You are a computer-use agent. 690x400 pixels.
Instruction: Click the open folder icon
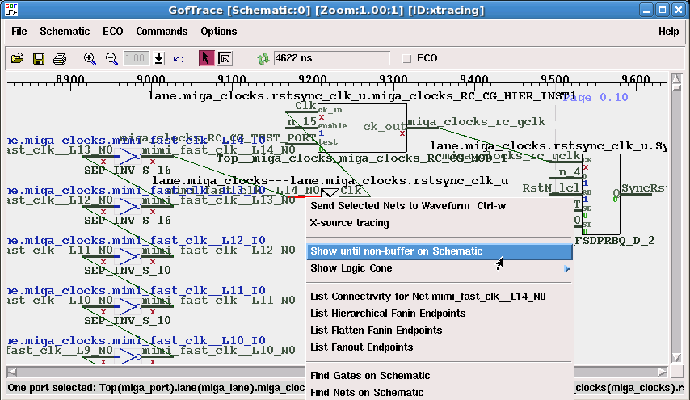coord(17,58)
